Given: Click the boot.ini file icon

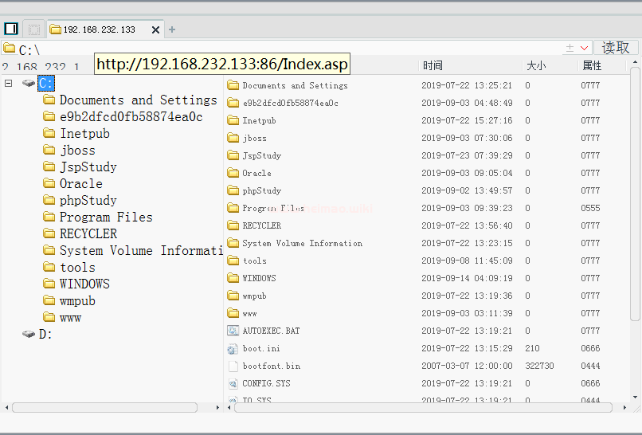Looking at the screenshot, I should pos(233,348).
